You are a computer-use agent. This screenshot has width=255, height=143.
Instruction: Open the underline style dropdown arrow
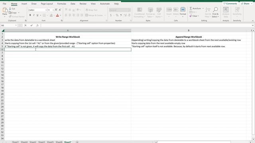pyautogui.click(x=41, y=15)
